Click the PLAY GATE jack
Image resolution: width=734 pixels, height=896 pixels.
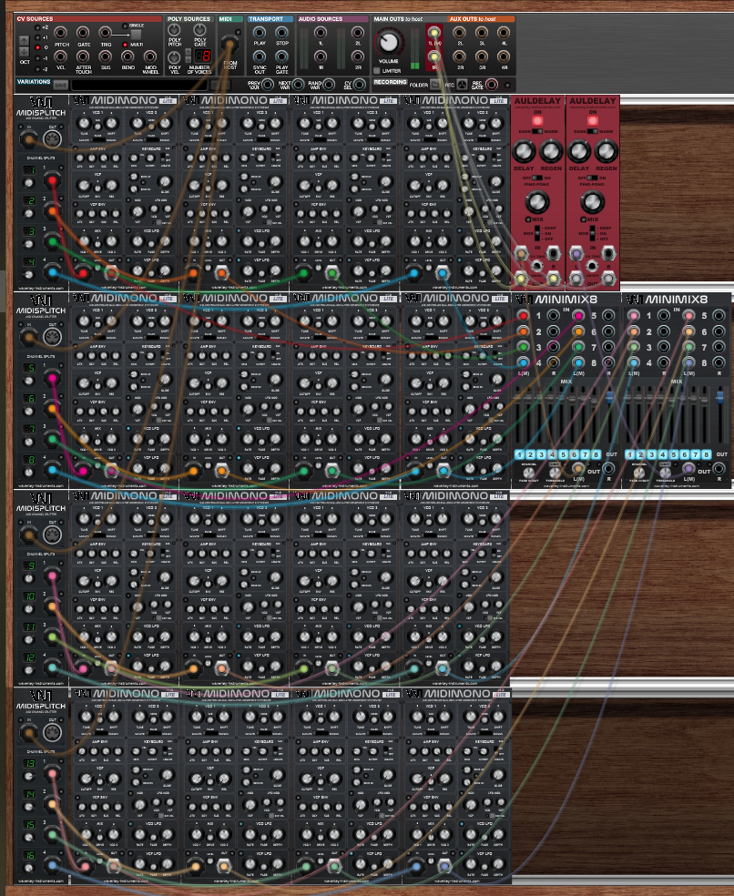[281, 56]
